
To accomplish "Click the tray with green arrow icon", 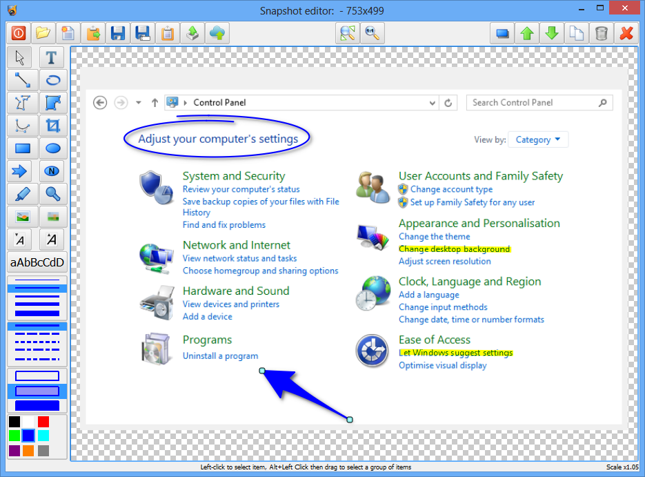I will point(192,33).
